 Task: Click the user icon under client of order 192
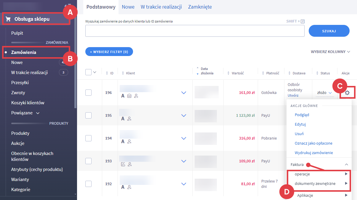129,187
